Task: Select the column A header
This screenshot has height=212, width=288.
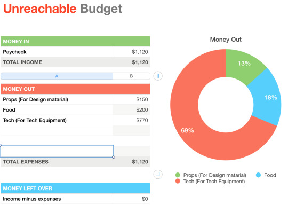Action: point(57,76)
